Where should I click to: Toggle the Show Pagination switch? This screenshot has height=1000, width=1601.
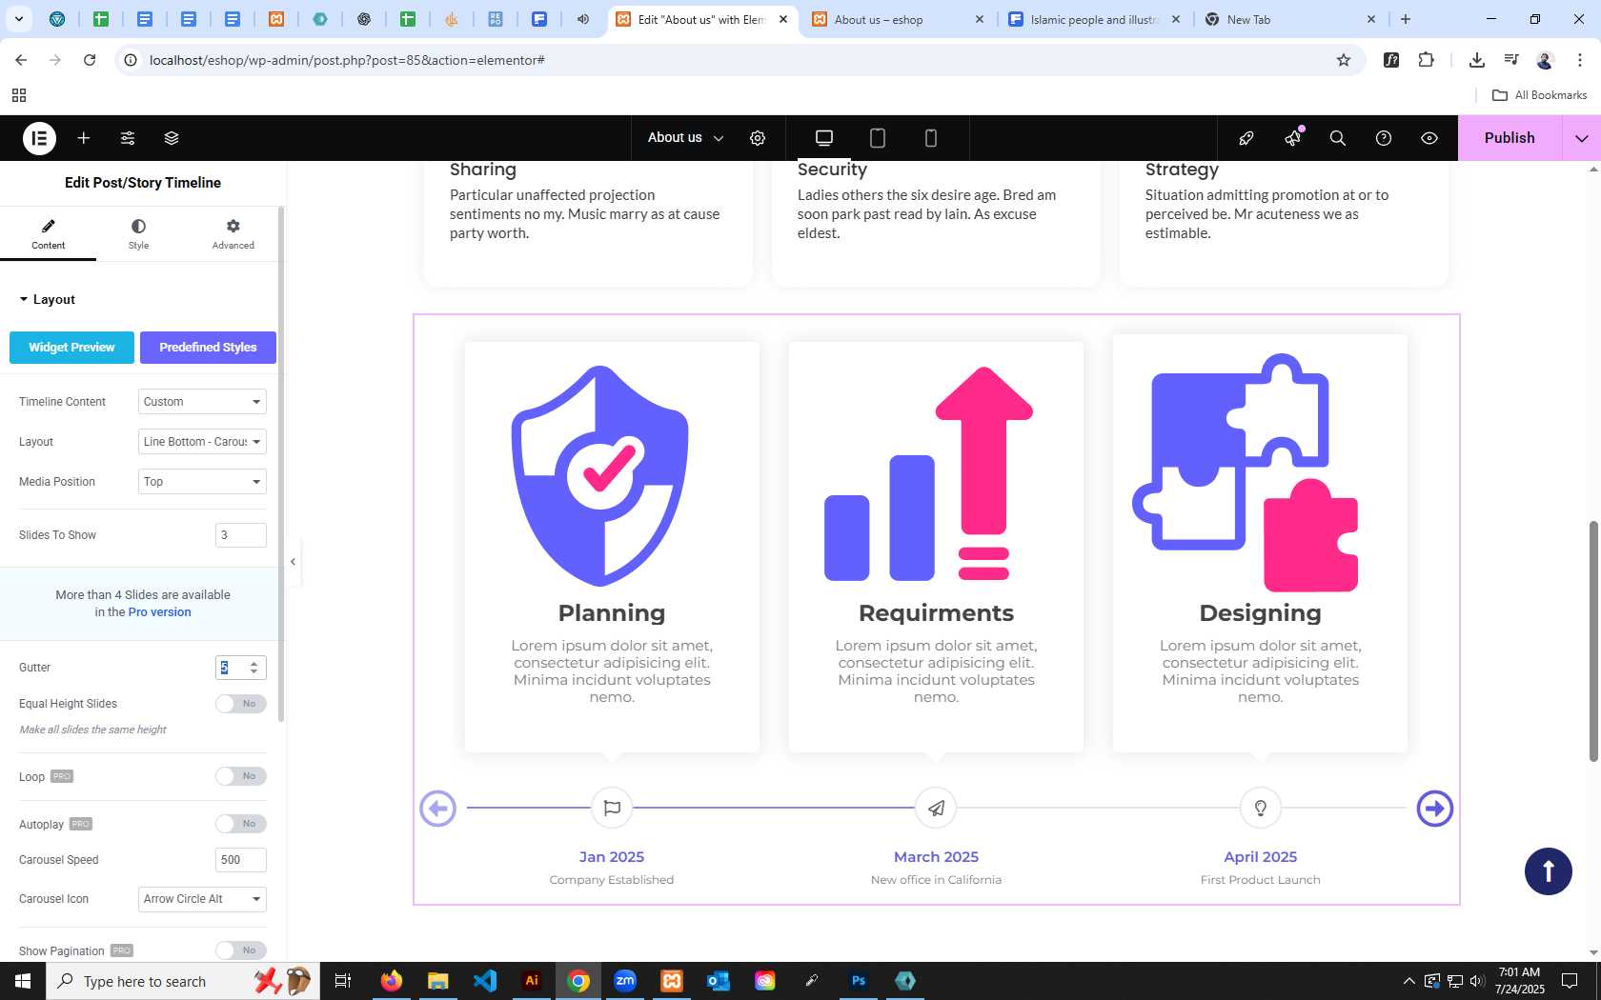coord(240,950)
